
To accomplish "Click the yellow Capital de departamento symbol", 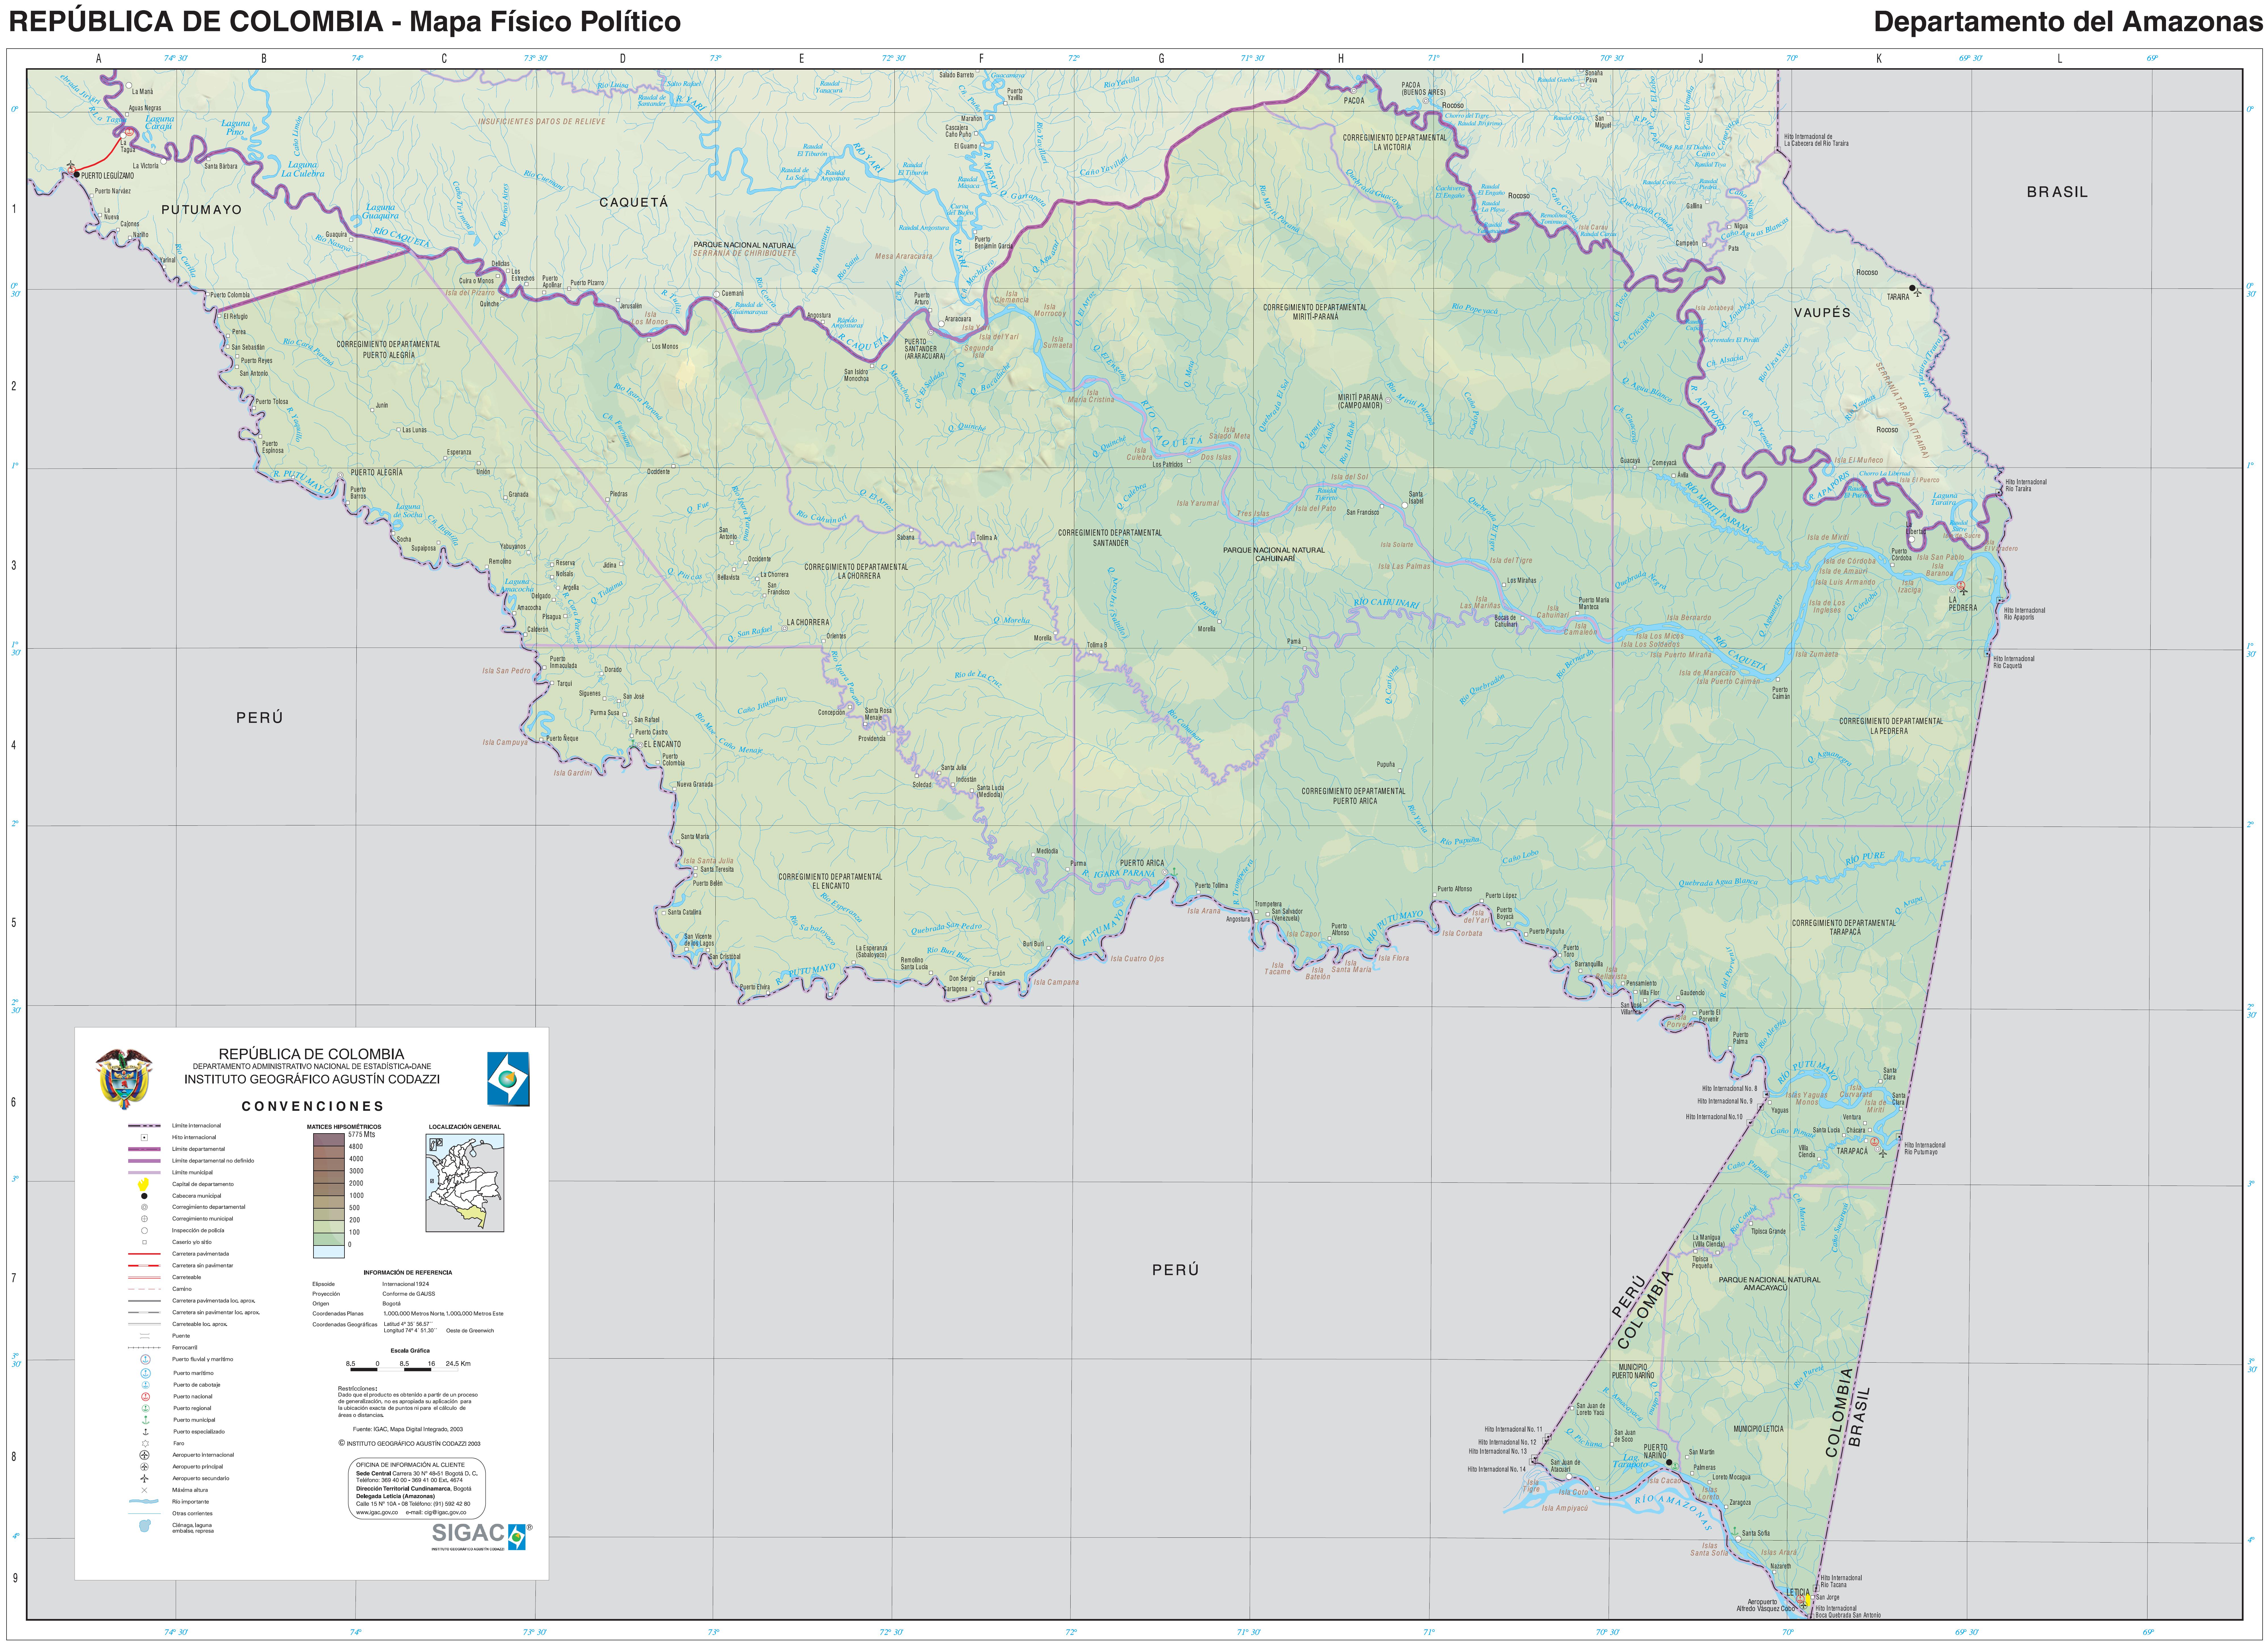I will (x=143, y=1184).
